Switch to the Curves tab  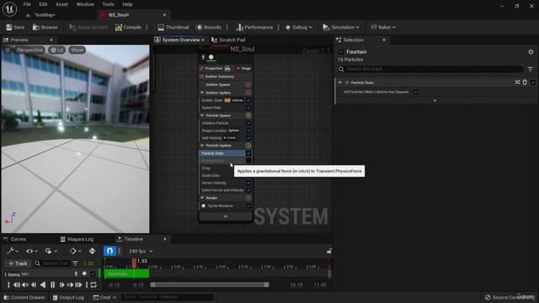click(15, 239)
